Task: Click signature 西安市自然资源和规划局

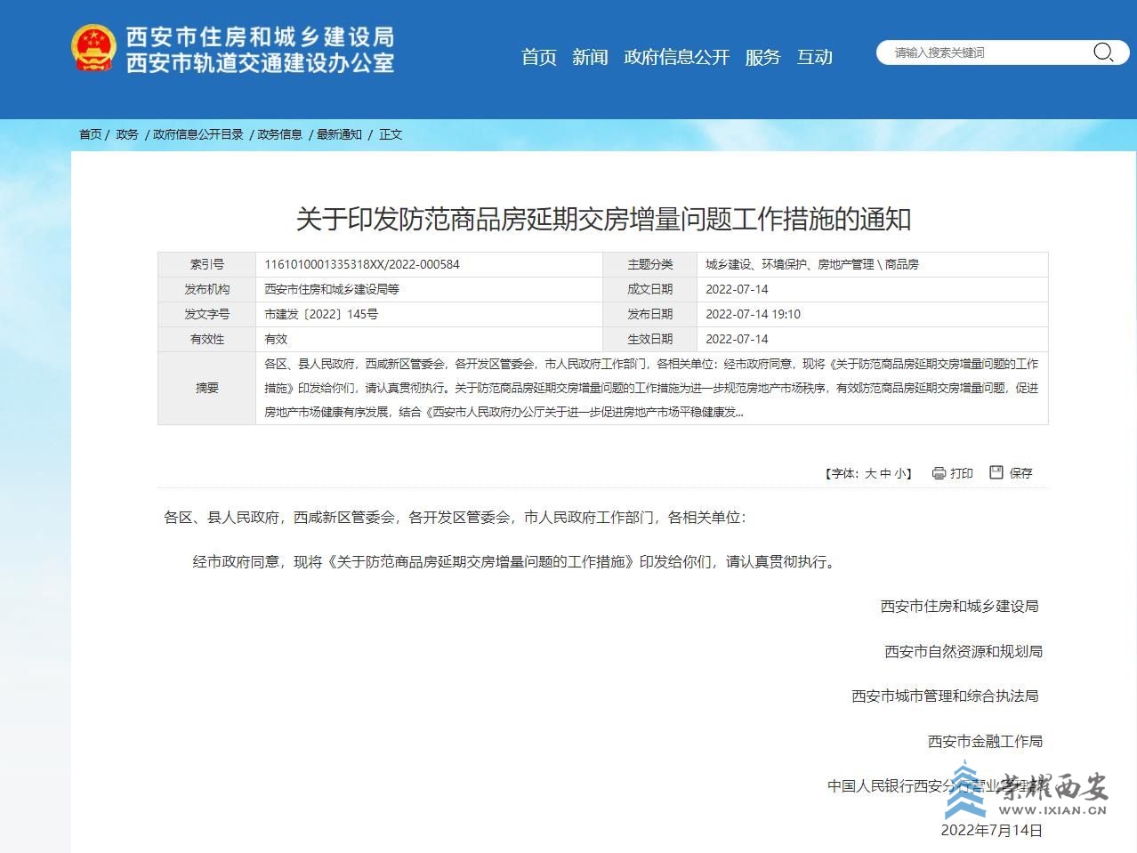Action: pos(964,652)
